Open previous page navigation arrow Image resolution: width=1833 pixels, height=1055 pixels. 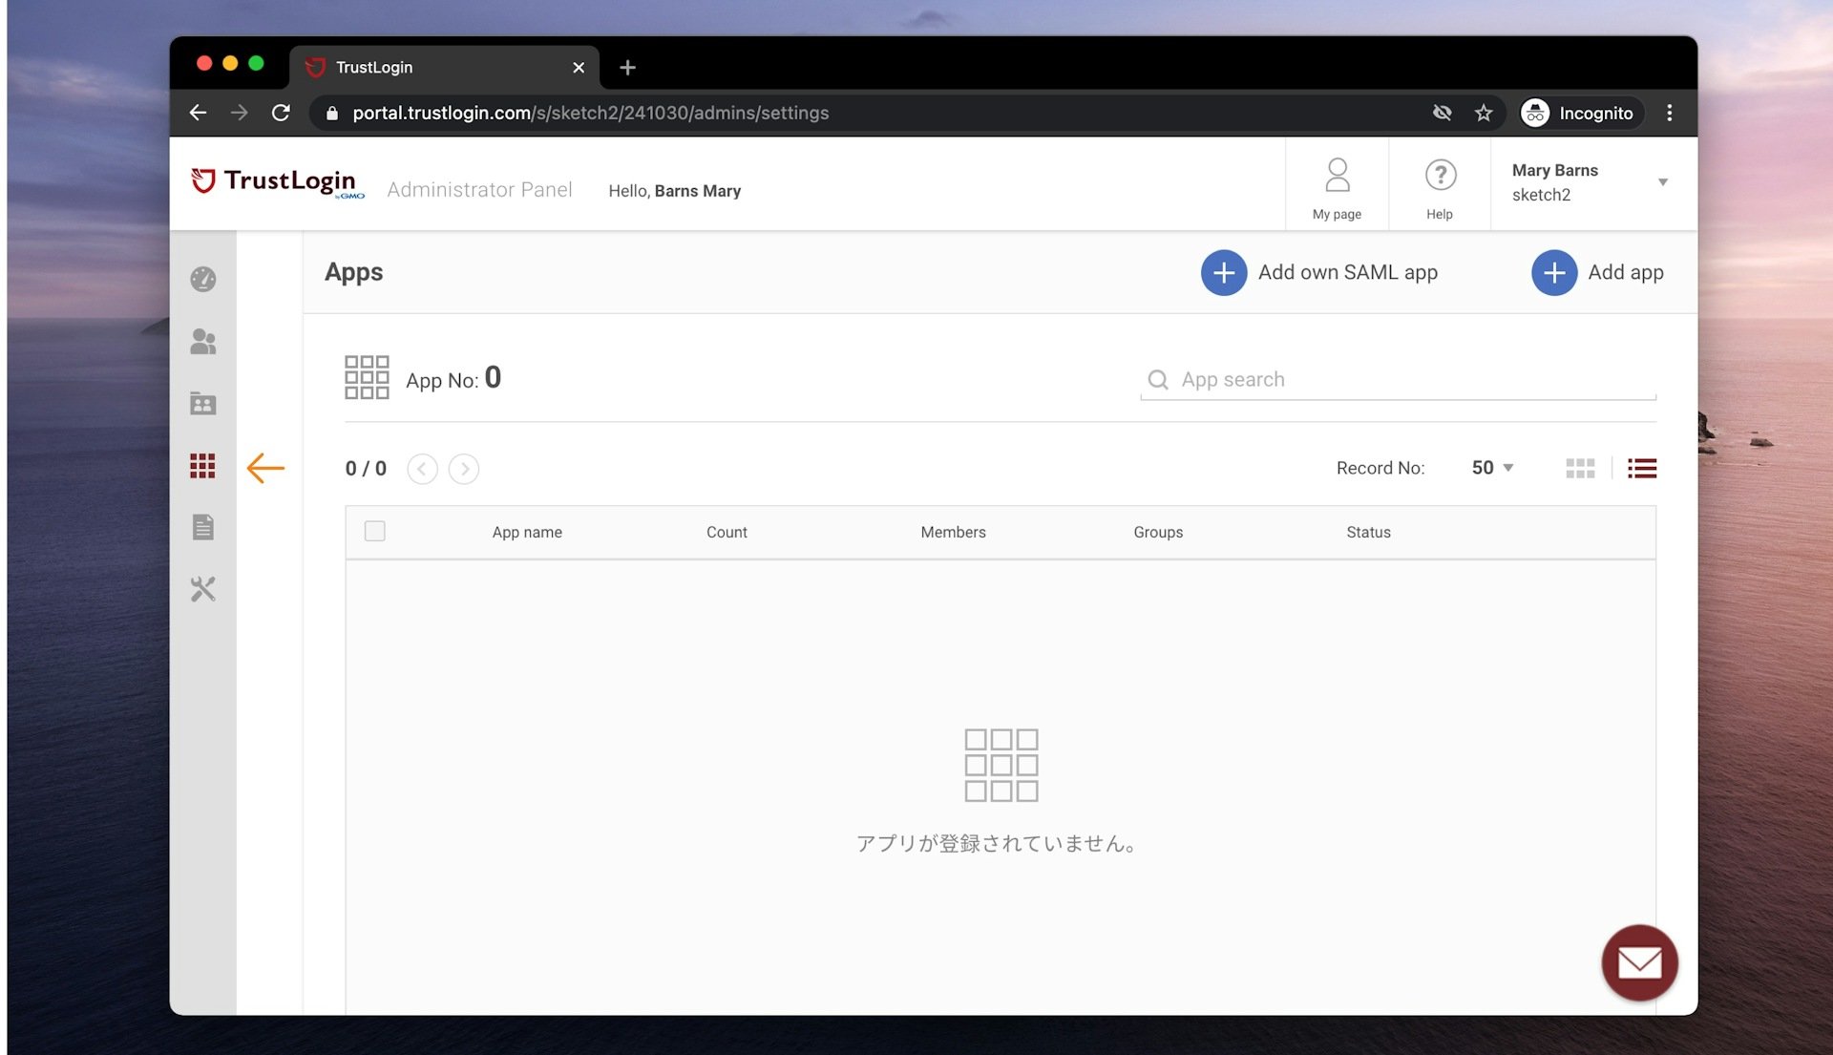tap(422, 467)
